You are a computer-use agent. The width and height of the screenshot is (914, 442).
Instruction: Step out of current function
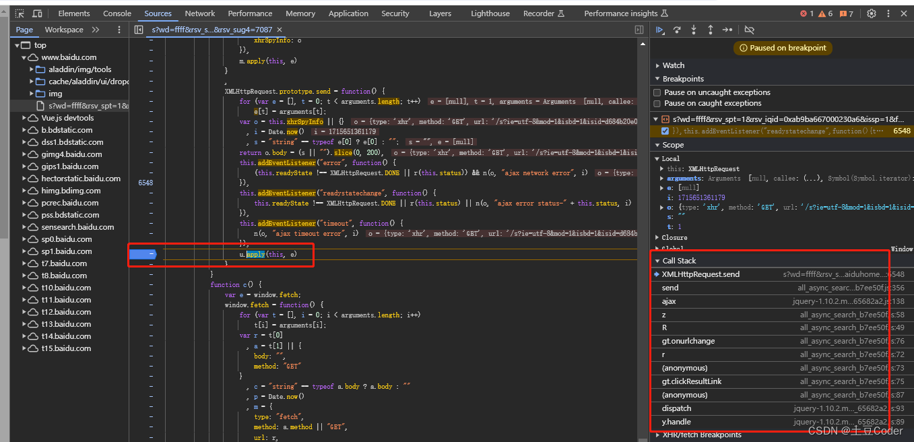[x=711, y=30]
